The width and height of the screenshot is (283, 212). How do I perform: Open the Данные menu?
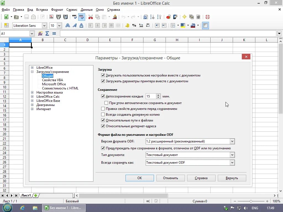(87, 10)
